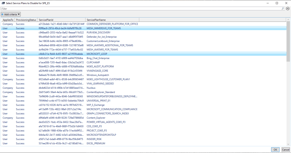This screenshot has width=291, height=153.
Task: Collapse the criteria panel using the chevron button
Action: pyautogui.click(x=288, y=9)
